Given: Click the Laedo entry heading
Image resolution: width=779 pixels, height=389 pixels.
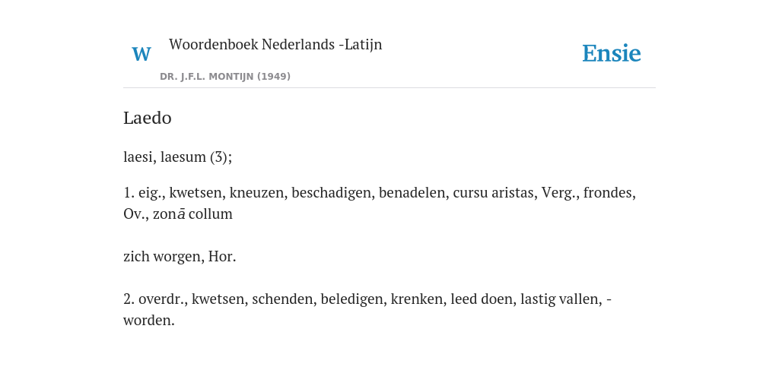Looking at the screenshot, I should coord(147,118).
